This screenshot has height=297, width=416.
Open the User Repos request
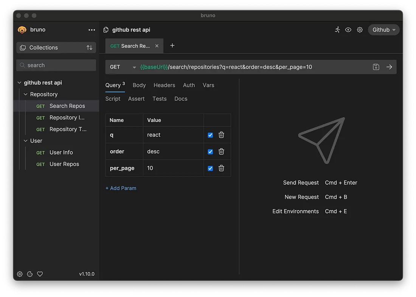click(x=56, y=164)
